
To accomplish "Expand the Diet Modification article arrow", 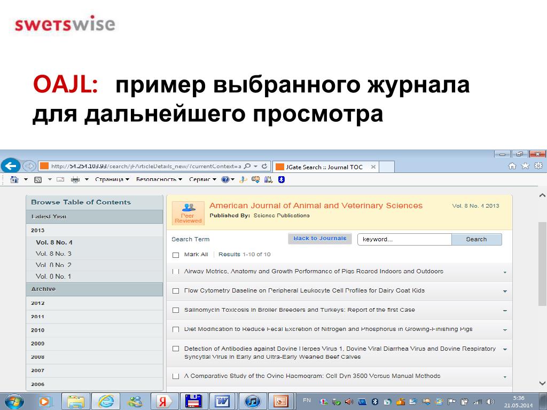I will click(505, 330).
